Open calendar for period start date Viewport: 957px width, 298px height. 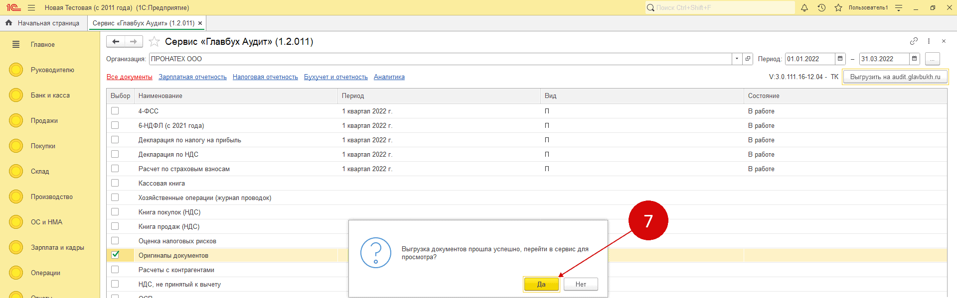840,59
